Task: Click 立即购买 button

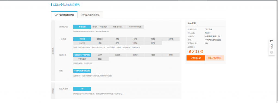Action: coord(195,58)
